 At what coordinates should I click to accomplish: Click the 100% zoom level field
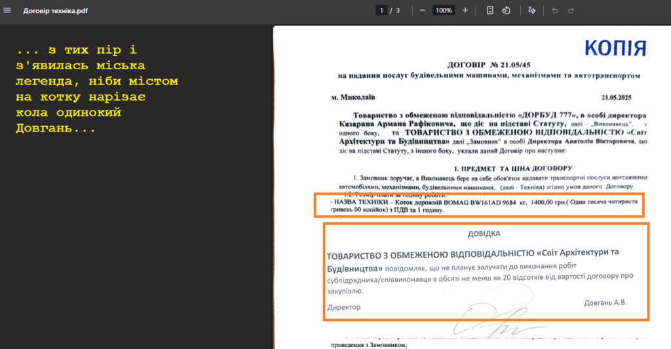pos(444,10)
